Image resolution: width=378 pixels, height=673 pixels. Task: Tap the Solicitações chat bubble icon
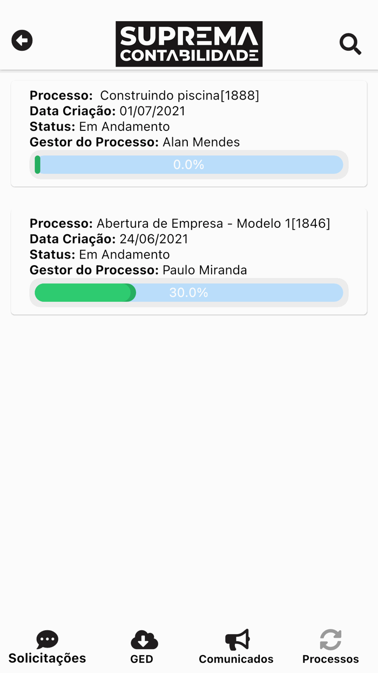[47, 639]
